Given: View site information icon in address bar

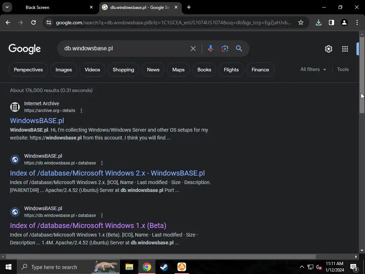Looking at the screenshot, I should [48, 22].
